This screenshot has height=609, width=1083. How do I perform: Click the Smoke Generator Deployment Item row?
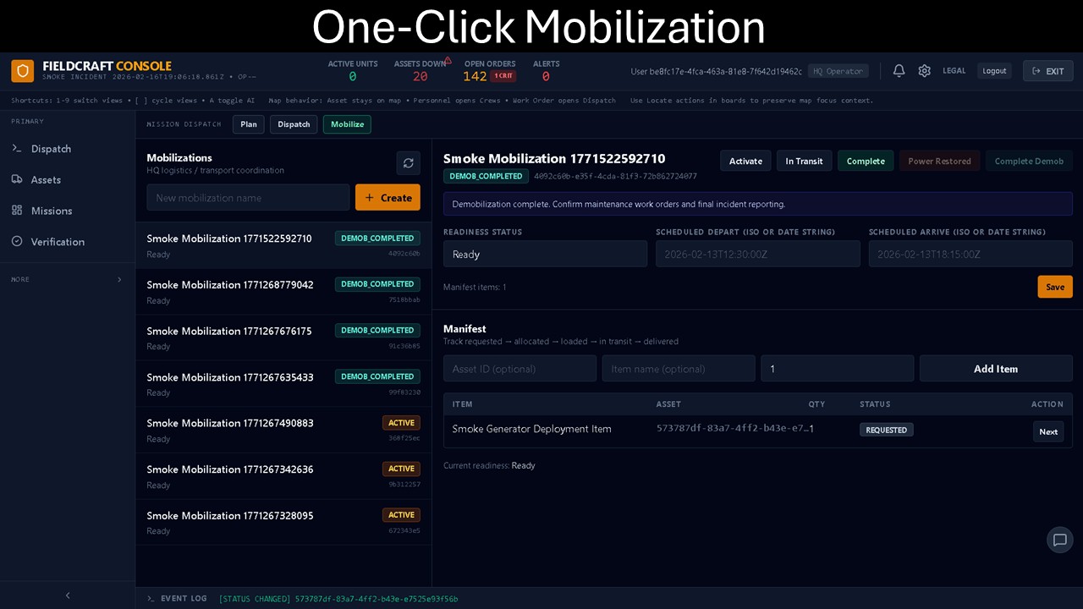tap(757, 430)
